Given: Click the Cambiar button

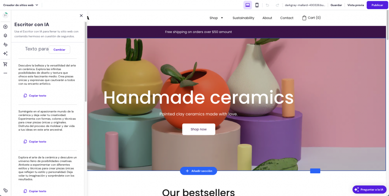Looking at the screenshot, I should 59,50.
